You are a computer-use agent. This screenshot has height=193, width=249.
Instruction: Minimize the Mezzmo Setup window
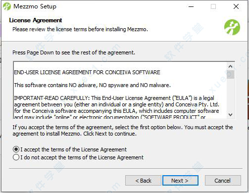(x=191, y=6)
